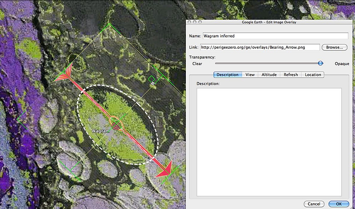Zoom the Edit Image Overlay window
The image size is (355, 209).
pyautogui.click(x=201, y=22)
